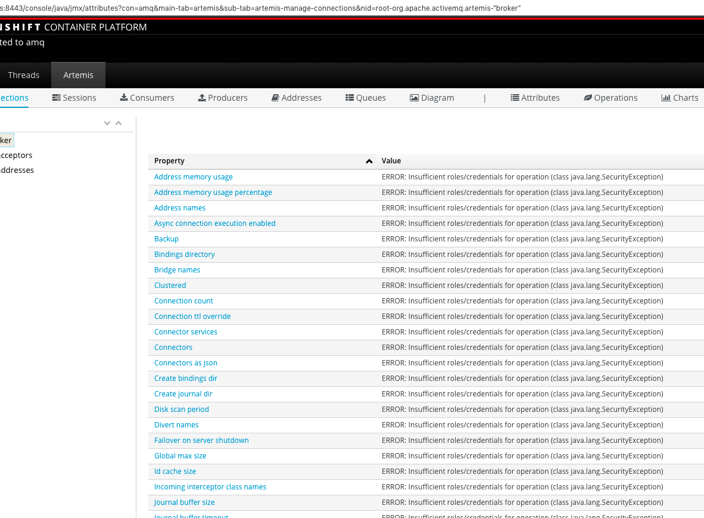Click the Addresses book icon

(x=275, y=98)
